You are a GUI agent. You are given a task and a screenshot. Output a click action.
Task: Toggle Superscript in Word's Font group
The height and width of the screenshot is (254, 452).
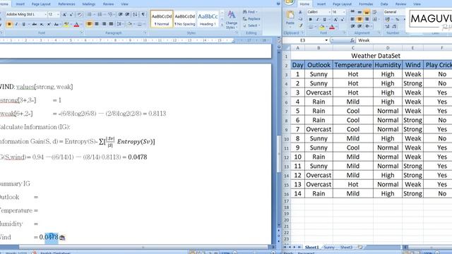point(49,24)
